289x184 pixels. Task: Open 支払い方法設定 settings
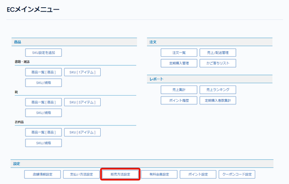click(x=81, y=174)
